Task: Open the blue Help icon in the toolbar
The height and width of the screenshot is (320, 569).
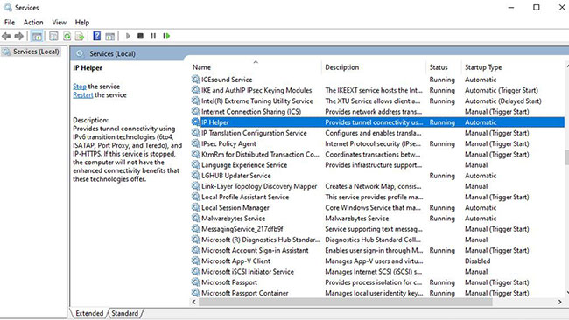Action: (97, 36)
